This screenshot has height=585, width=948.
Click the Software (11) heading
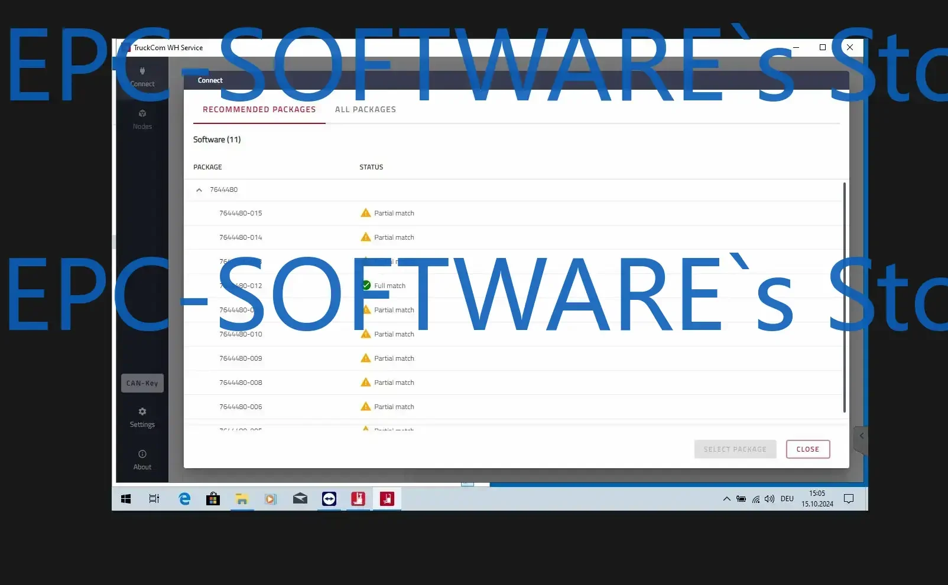217,139
